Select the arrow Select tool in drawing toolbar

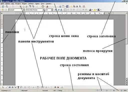(3, 87)
